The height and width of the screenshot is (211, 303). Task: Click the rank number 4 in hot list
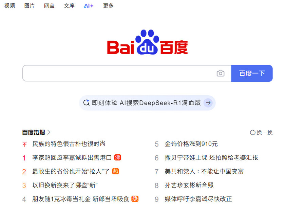pos(24,199)
